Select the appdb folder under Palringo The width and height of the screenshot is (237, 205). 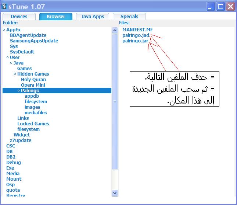point(32,96)
